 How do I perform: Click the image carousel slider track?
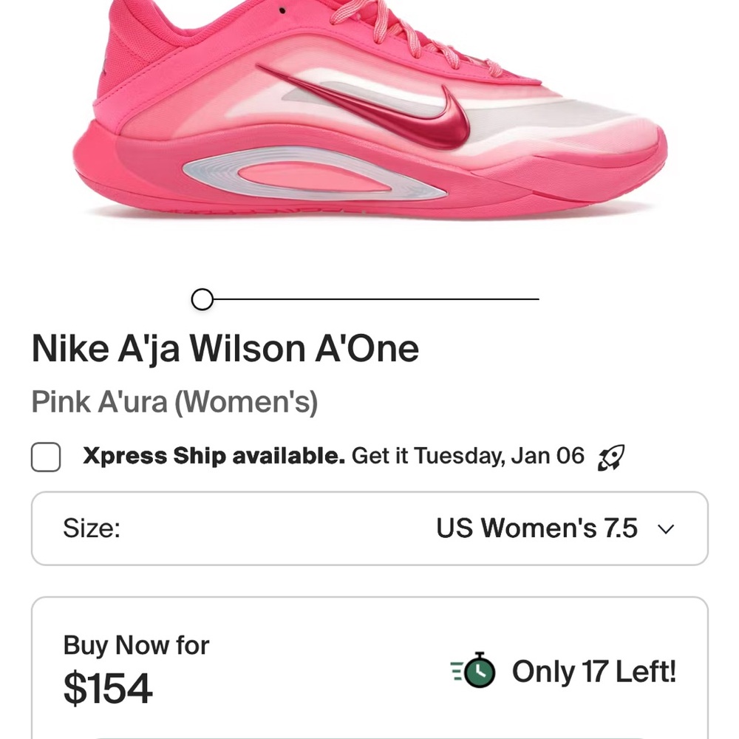click(369, 299)
